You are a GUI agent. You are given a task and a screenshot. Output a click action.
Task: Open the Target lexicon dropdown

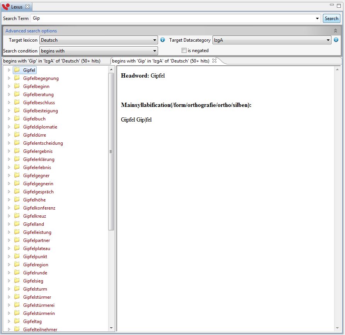pos(155,40)
